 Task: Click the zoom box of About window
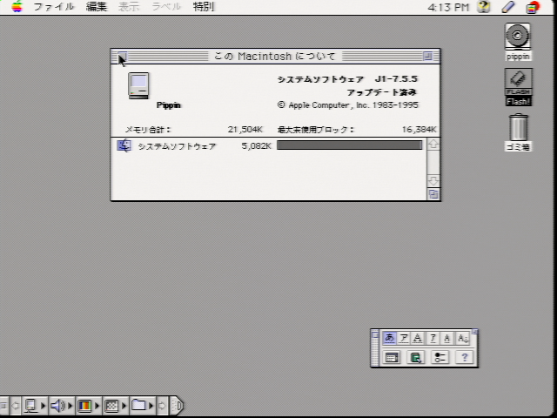[x=427, y=56]
